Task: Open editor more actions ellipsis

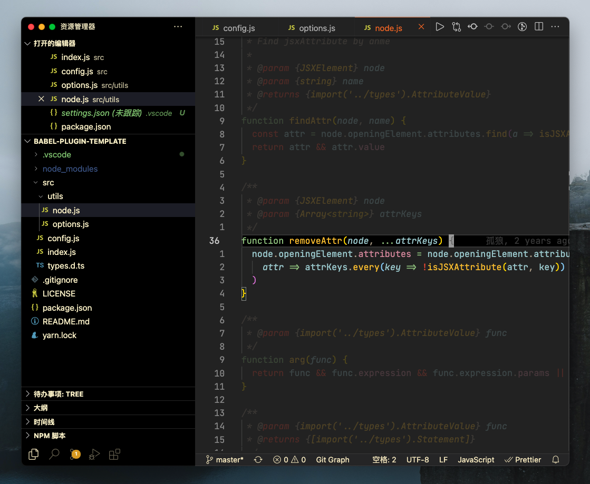Action: point(555,27)
